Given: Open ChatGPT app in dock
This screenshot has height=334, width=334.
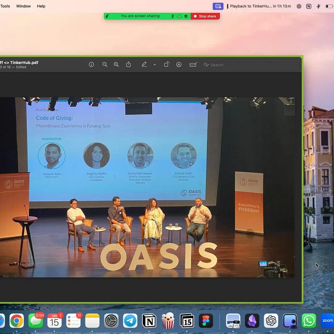Looking at the screenshot, I should click(271, 321).
